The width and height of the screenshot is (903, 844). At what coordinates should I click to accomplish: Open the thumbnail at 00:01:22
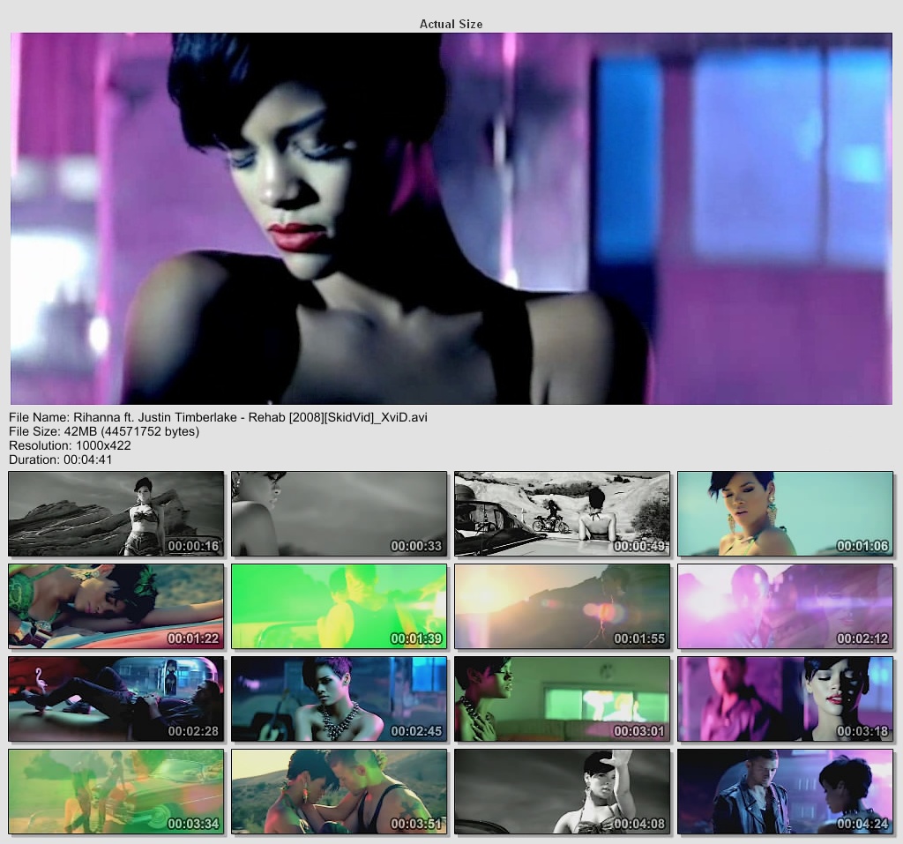[116, 607]
